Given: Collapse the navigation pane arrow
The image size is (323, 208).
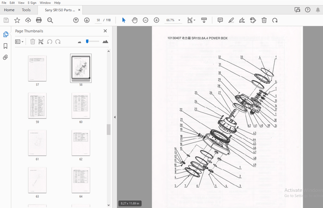Looking at the screenshot, I should (x=115, y=117).
